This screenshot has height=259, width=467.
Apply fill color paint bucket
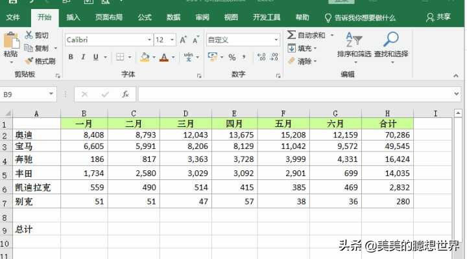[145, 57]
